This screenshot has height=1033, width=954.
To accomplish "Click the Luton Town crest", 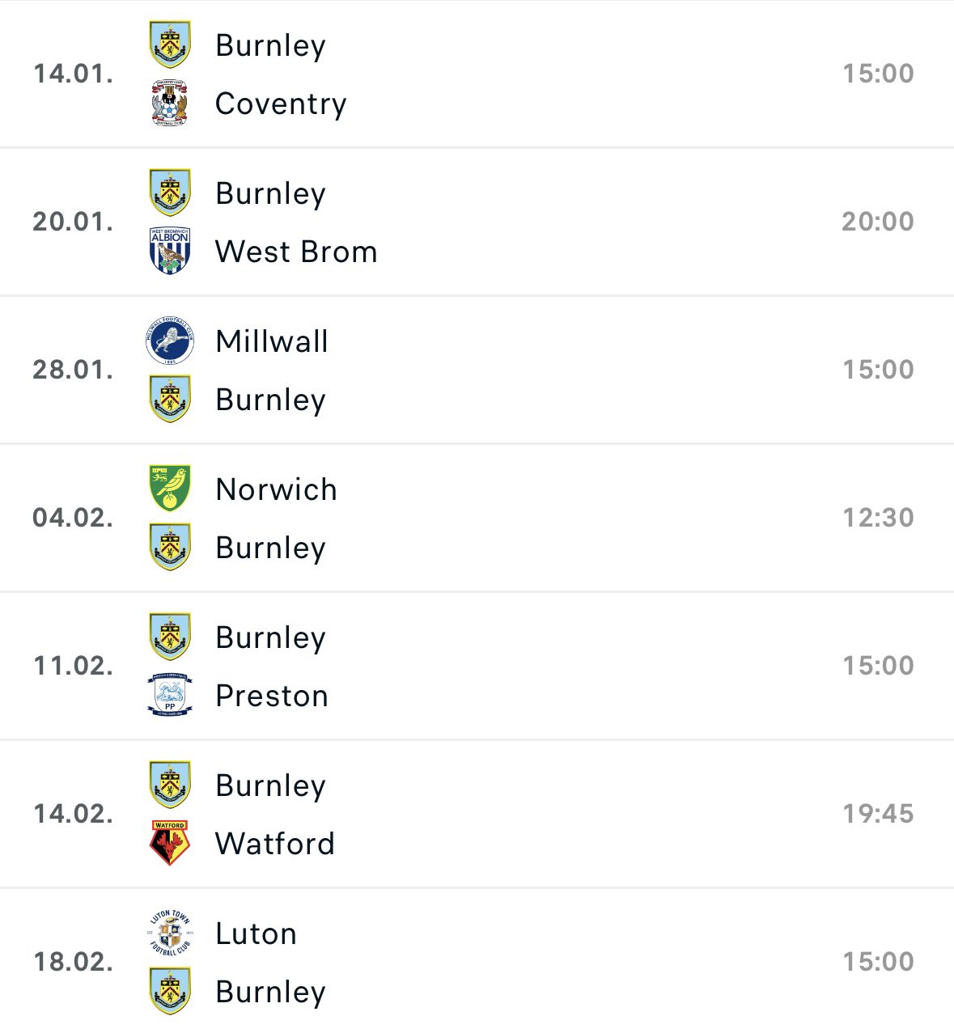I will coord(170,934).
